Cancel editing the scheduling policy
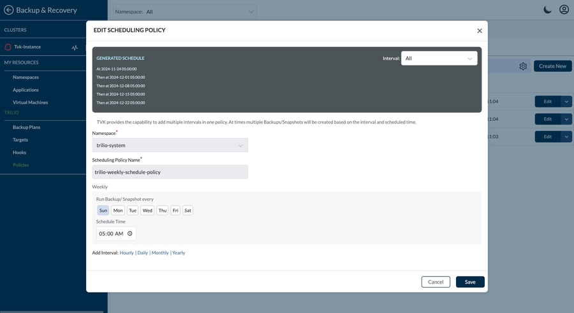 click(x=436, y=282)
